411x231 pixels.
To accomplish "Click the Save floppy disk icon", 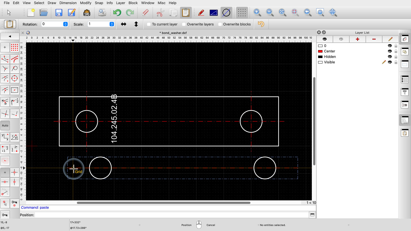I will (59, 13).
